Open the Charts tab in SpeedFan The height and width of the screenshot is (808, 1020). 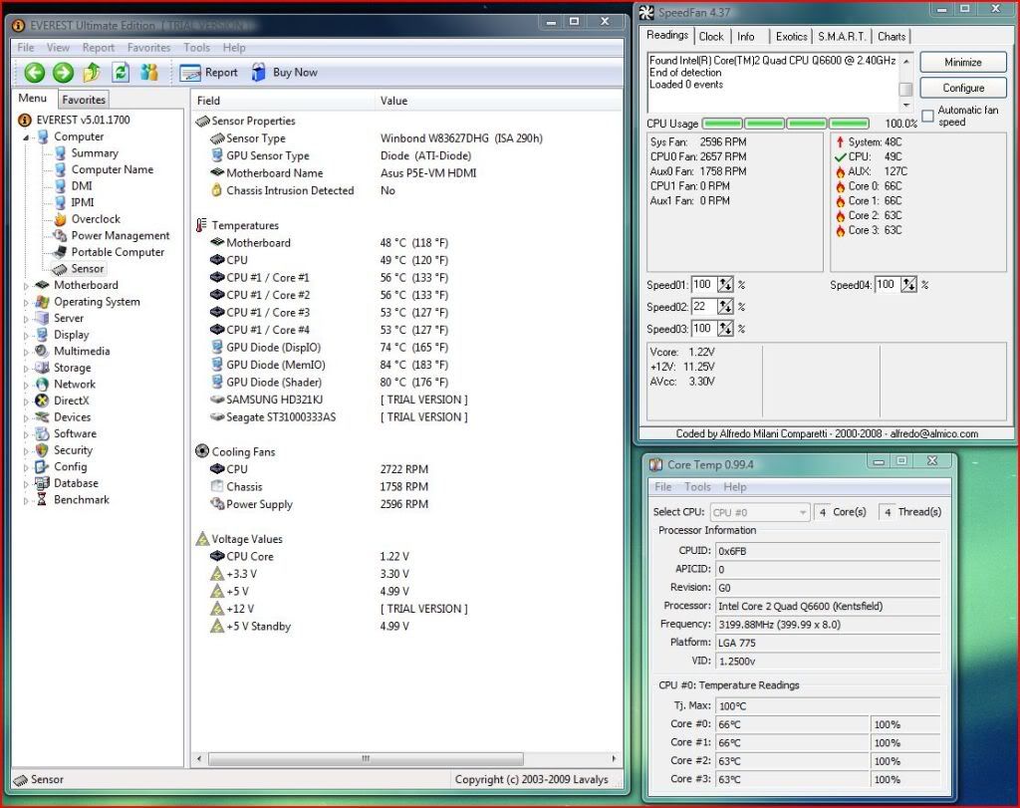tap(892, 37)
